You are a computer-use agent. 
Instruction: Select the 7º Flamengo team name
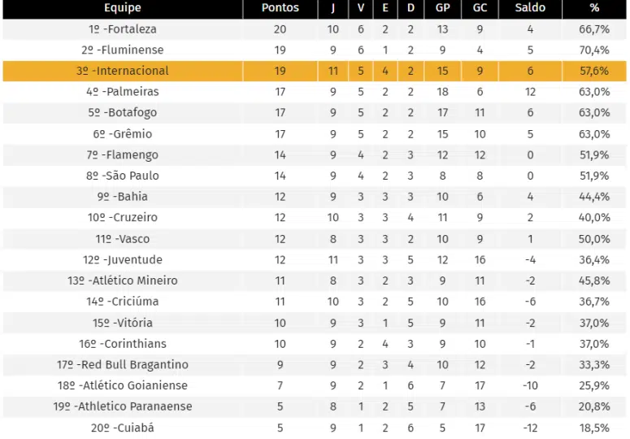123,155
